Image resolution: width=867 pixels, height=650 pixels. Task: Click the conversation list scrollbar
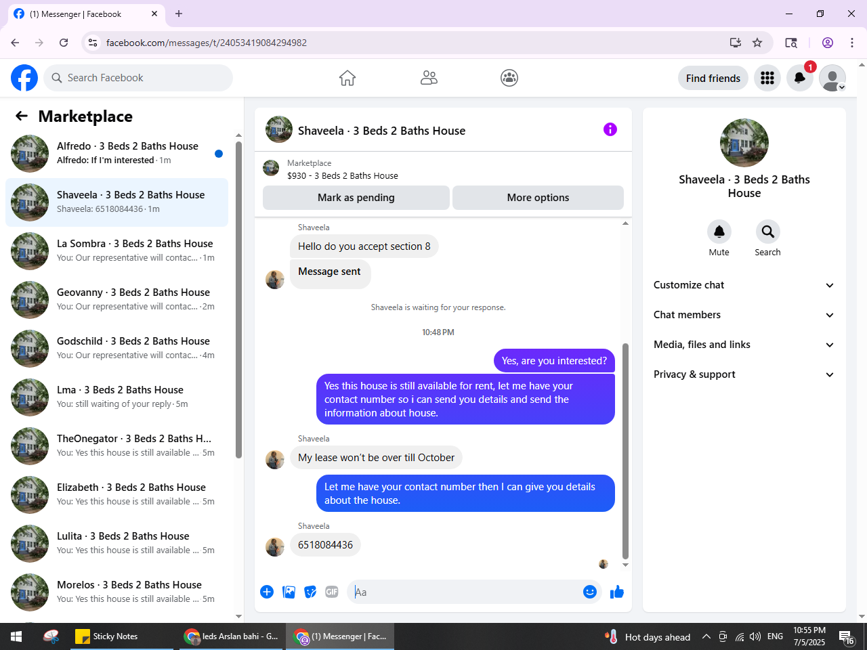(x=238, y=299)
